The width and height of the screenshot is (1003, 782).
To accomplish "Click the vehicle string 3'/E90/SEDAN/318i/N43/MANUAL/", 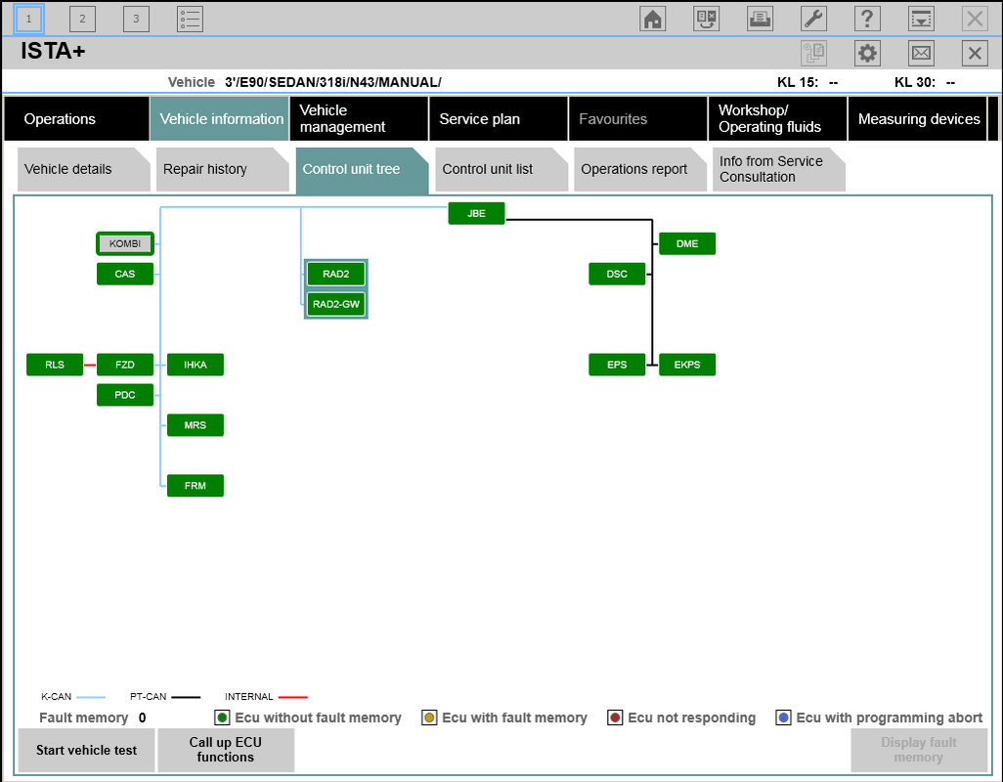I will point(333,82).
